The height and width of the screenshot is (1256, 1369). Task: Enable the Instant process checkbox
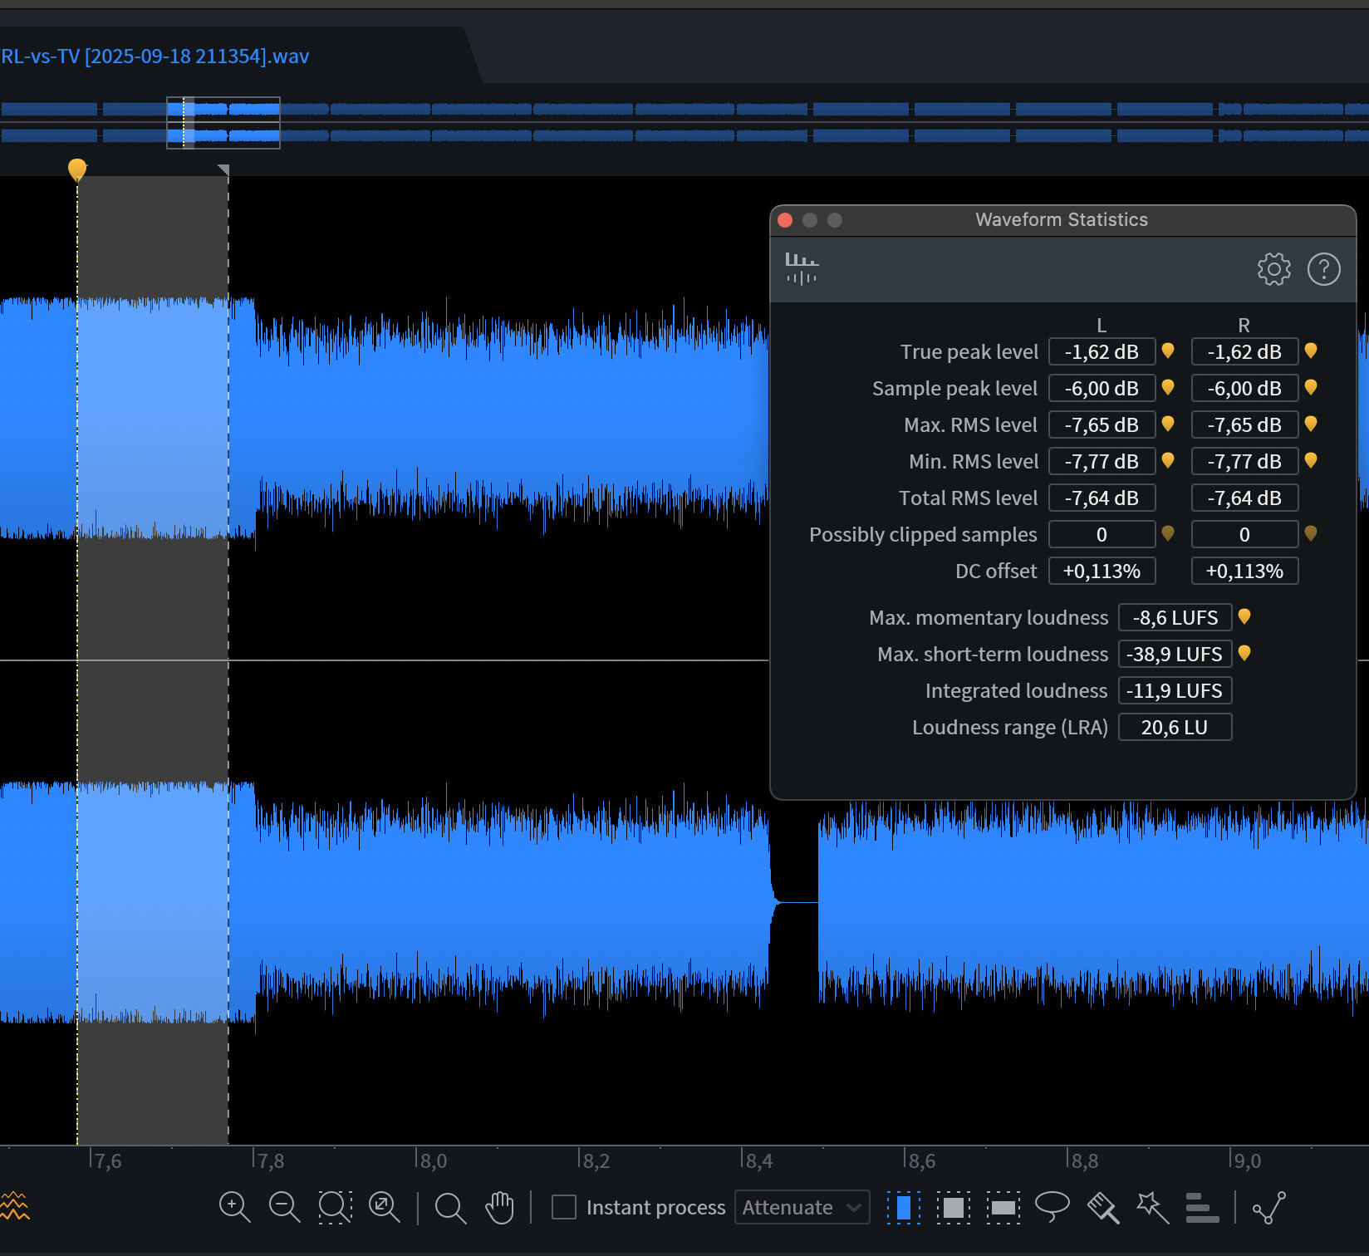[x=564, y=1207]
